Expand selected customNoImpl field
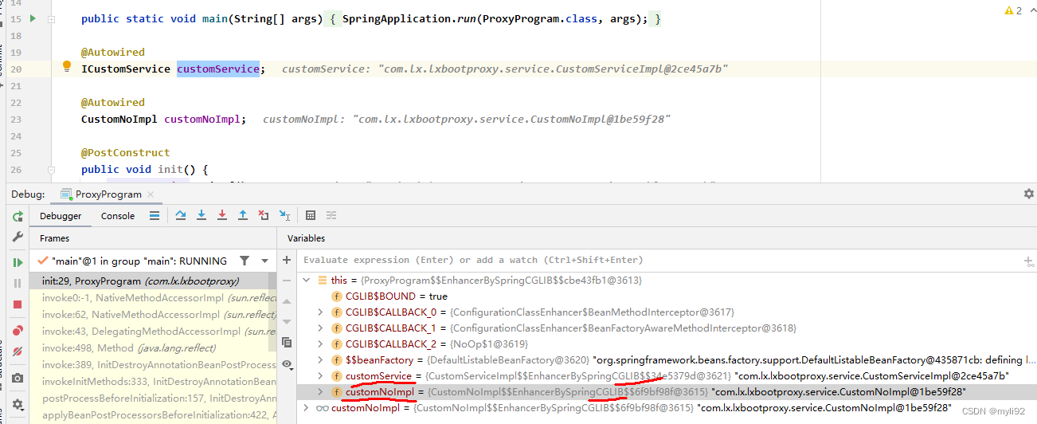Screen dimensions: 1037x424 (321, 392)
